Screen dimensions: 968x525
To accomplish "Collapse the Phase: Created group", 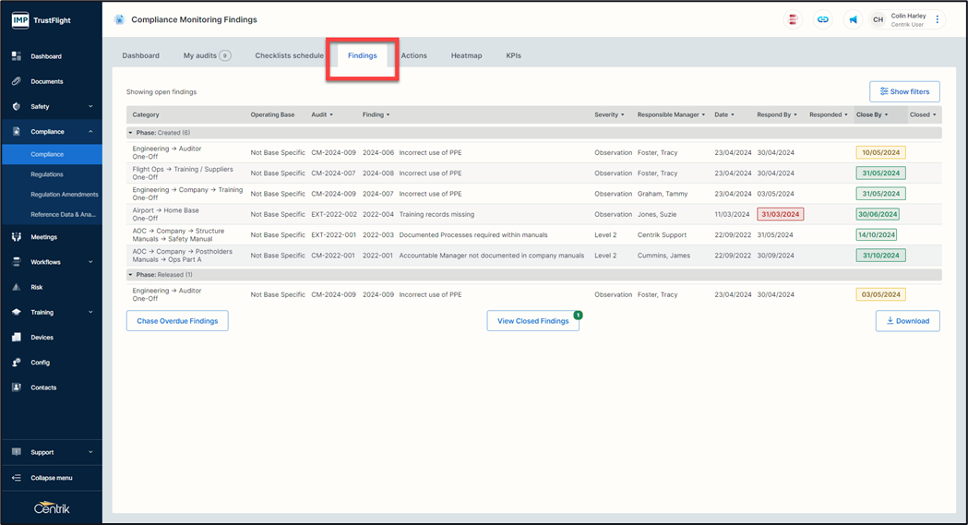I will (130, 133).
